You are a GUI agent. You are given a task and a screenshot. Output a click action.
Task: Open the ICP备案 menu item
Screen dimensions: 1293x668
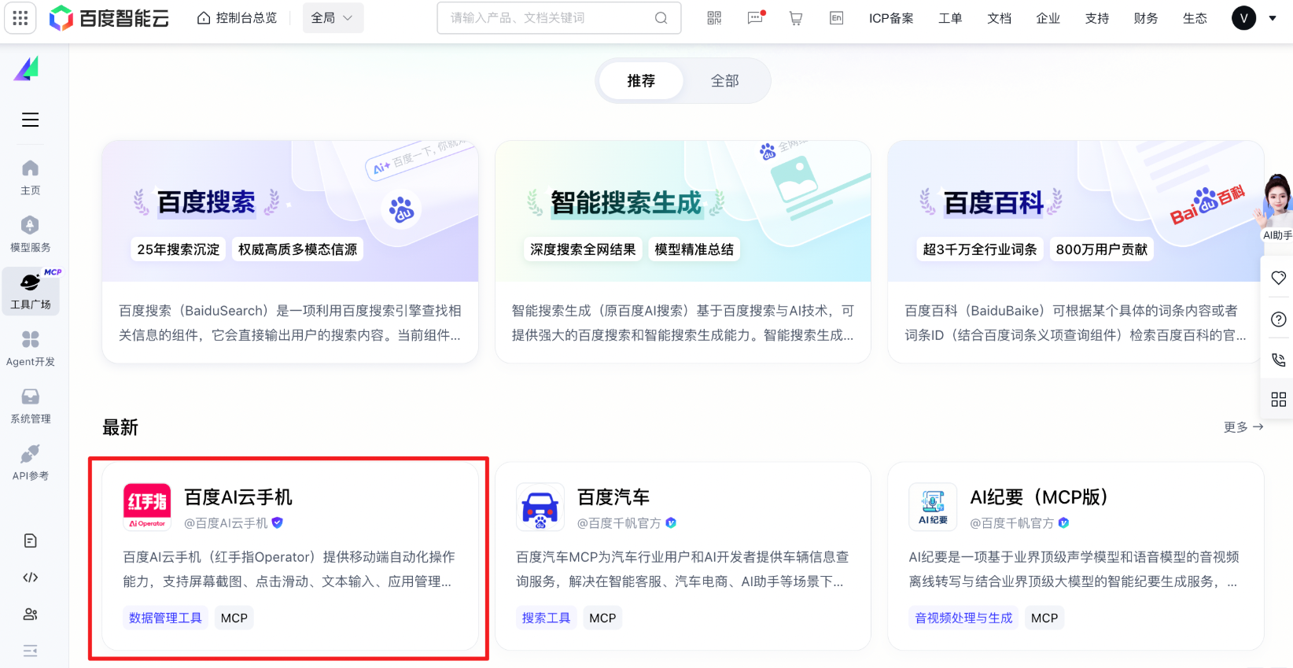coord(890,18)
